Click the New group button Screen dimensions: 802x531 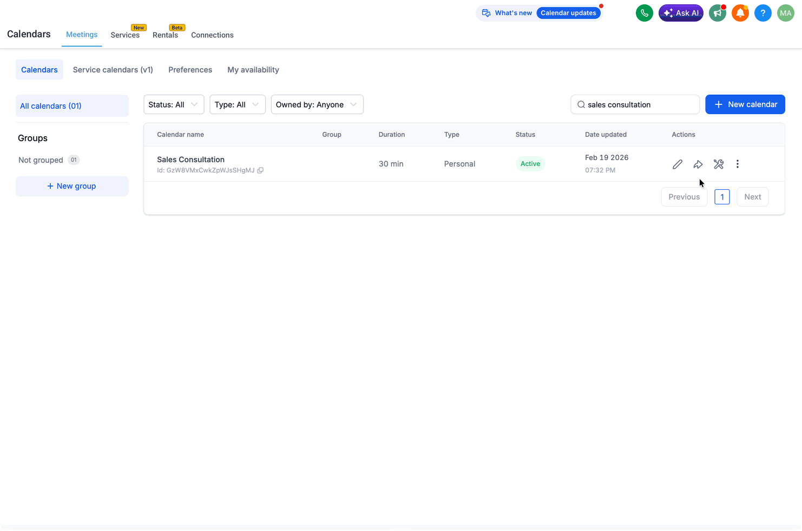pos(72,186)
